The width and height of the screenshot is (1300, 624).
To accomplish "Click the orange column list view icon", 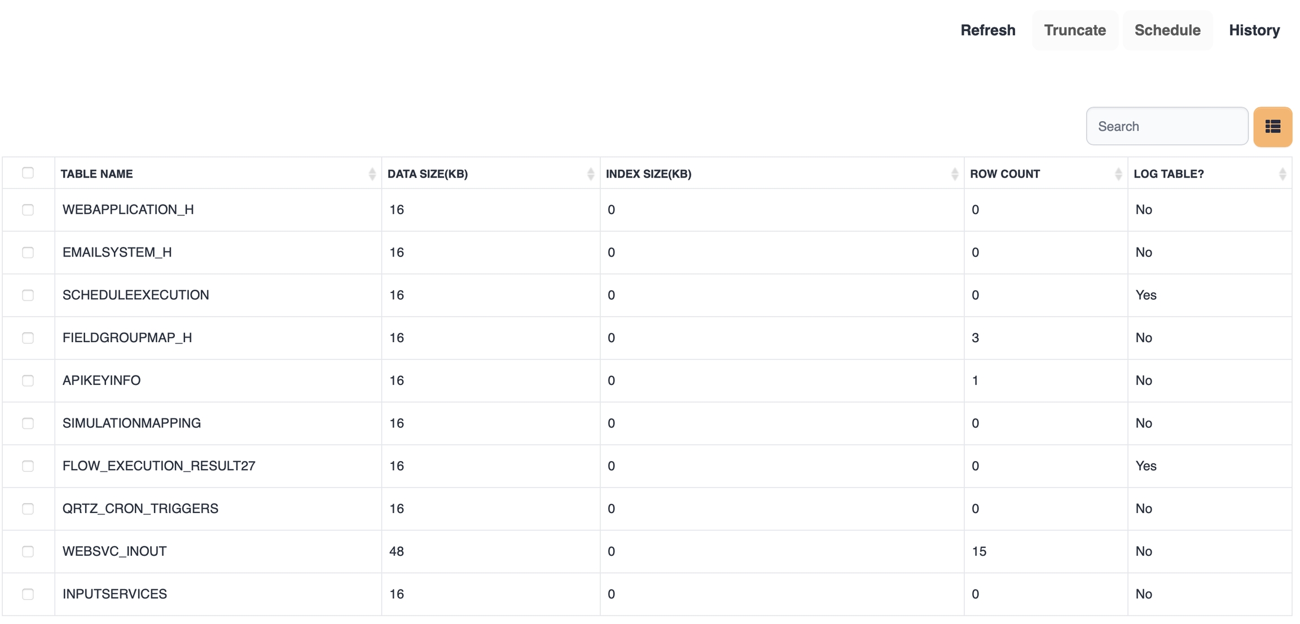I will pos(1272,127).
